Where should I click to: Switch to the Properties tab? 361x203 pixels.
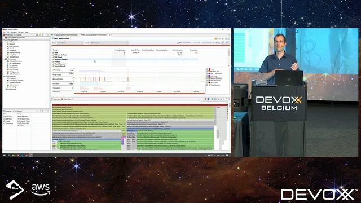tap(8, 111)
